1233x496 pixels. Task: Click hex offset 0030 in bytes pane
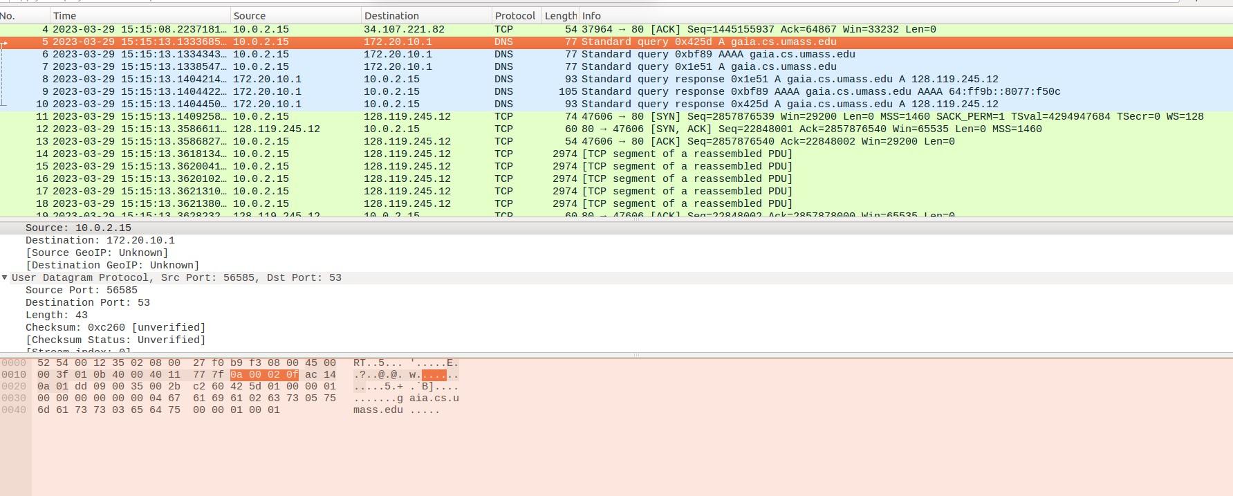pyautogui.click(x=14, y=398)
